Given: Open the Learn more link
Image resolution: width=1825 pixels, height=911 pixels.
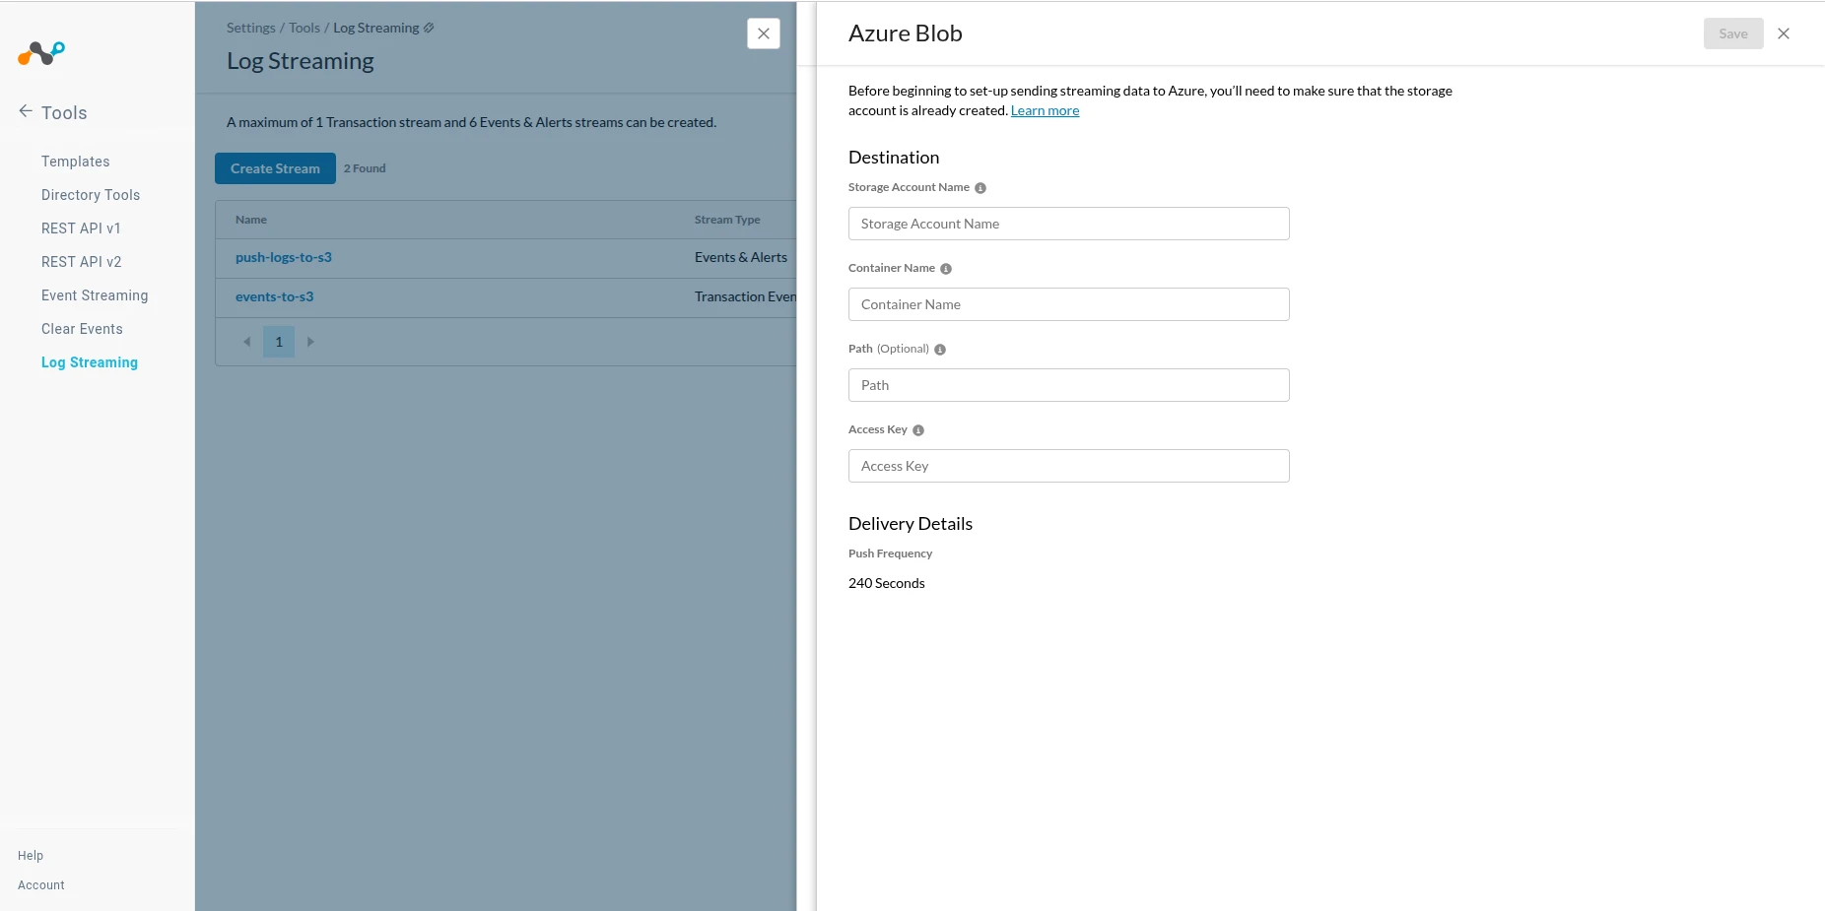Looking at the screenshot, I should coord(1045,111).
